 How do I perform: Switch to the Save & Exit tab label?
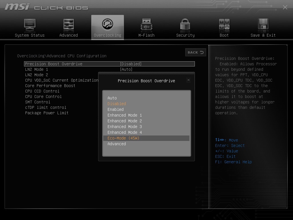263,35
